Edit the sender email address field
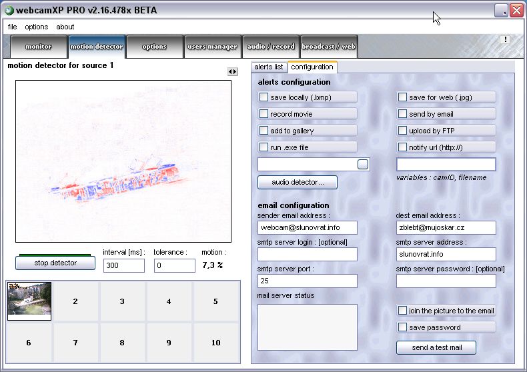 click(x=307, y=227)
